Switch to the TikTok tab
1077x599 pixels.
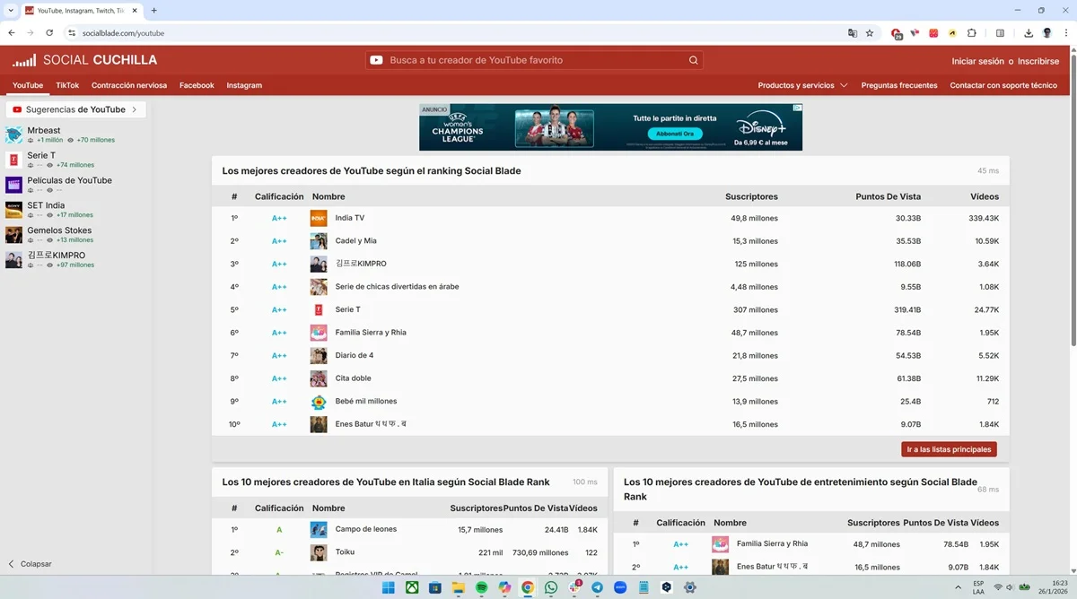coord(66,85)
